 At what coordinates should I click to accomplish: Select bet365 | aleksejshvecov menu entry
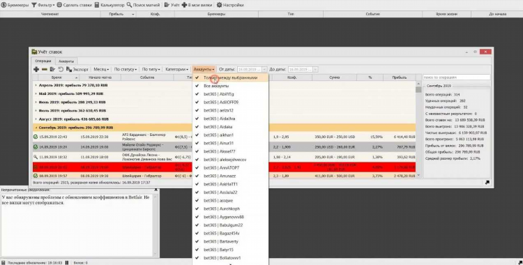pyautogui.click(x=230, y=160)
